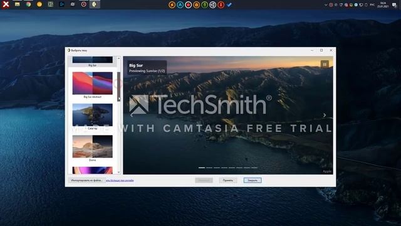Select the Big Sur theme thumbnail
Viewport: 401px width, 226px height.
point(92,60)
